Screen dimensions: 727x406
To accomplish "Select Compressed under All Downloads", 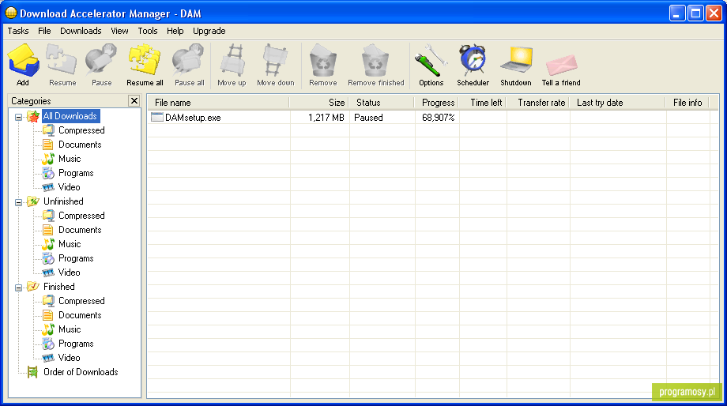I will pos(81,130).
